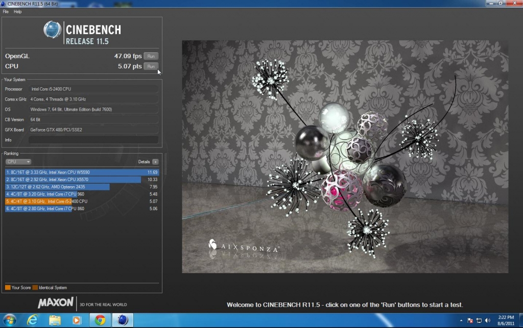The width and height of the screenshot is (523, 328).
Task: Click the Identical System legend swatch
Action: [35, 288]
